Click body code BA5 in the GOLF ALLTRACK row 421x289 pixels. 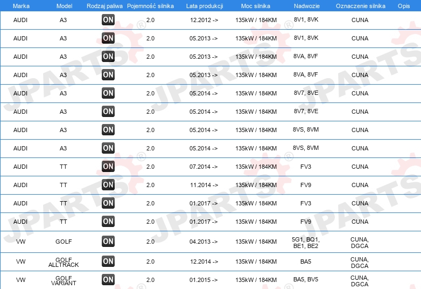[306, 262]
